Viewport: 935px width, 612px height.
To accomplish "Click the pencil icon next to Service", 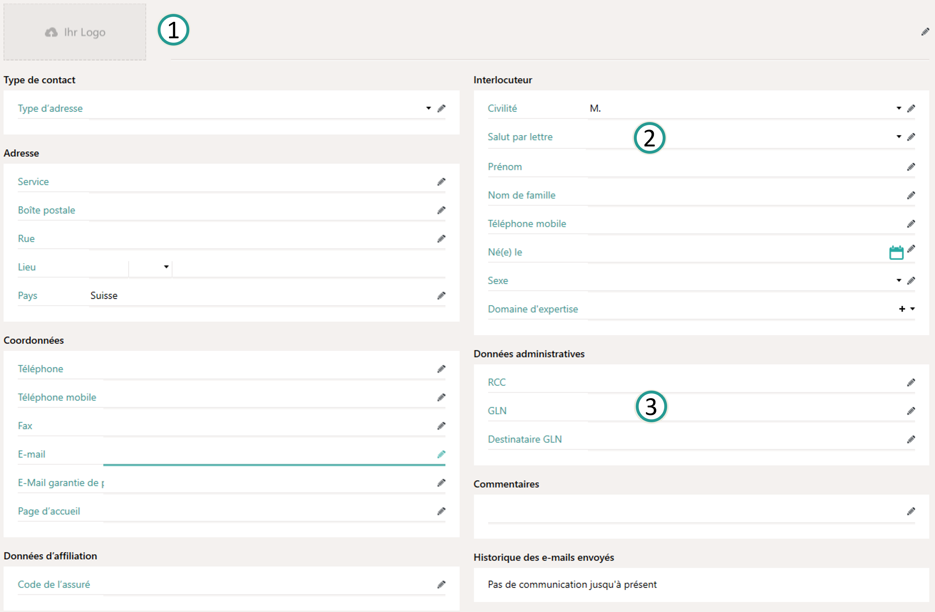I will pyautogui.click(x=441, y=182).
